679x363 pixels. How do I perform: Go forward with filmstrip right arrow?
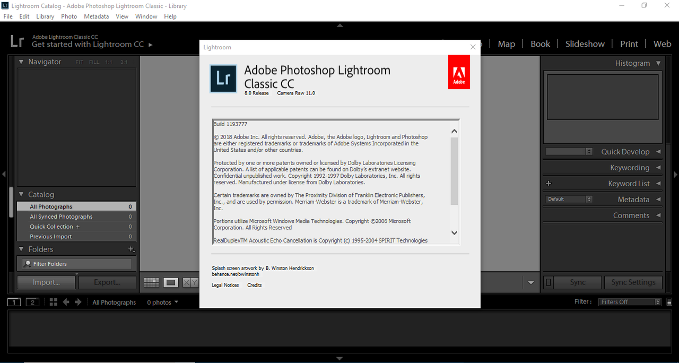click(x=78, y=302)
